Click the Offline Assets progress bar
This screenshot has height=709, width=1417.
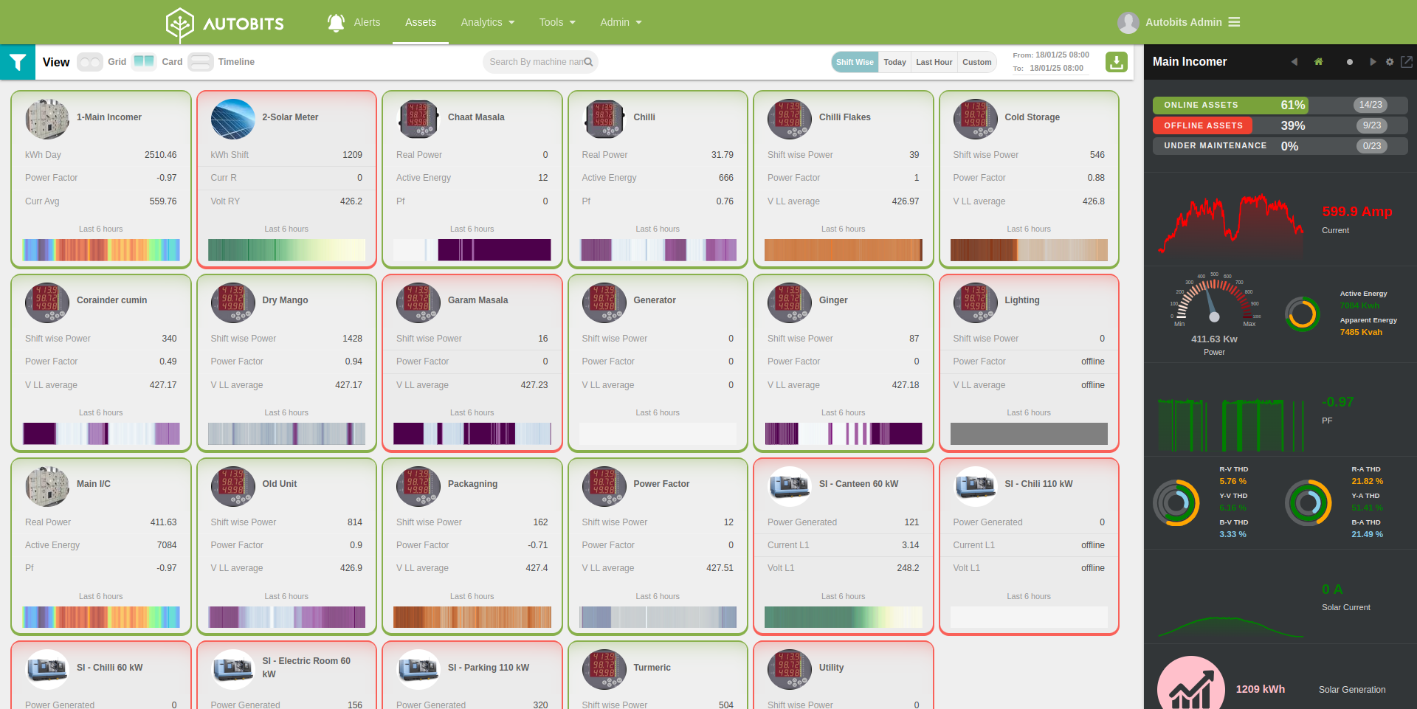coord(1280,125)
